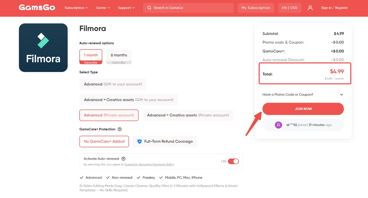Click Activate Auto-renewal help icon
This screenshot has width=368, height=198.
pyautogui.click(x=123, y=159)
